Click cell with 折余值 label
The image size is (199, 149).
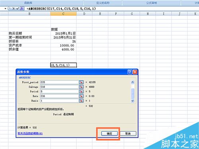click(29, 49)
